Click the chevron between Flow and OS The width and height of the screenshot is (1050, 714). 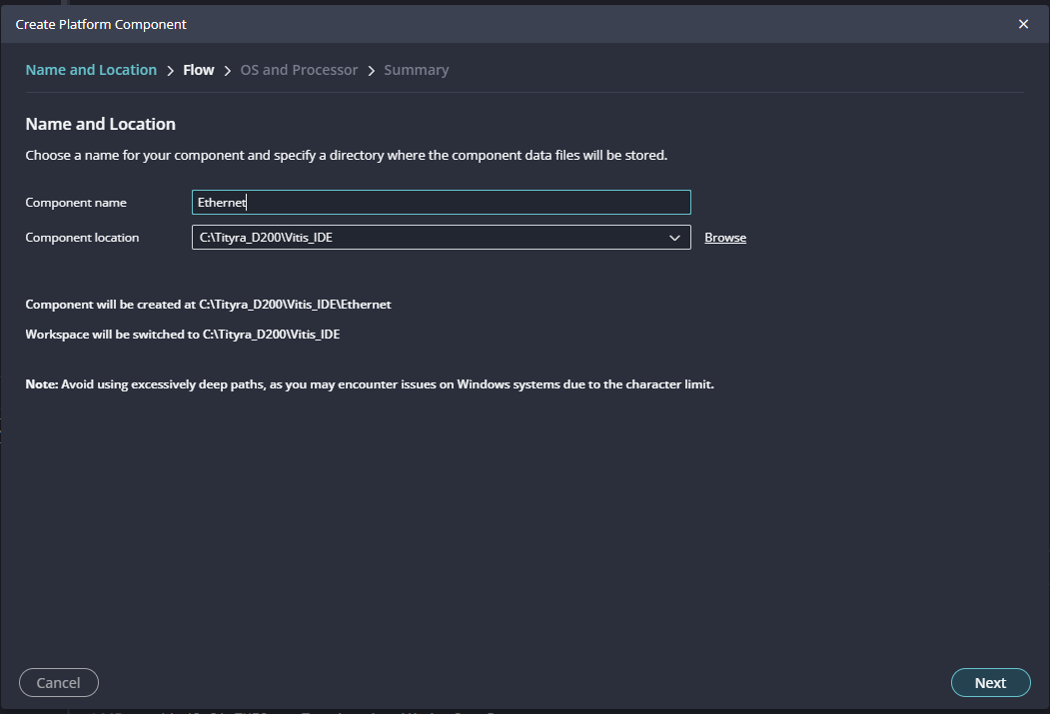tap(228, 71)
